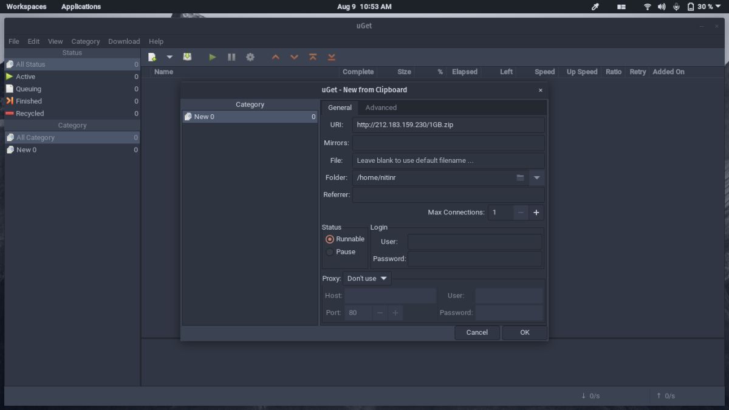Pause downloads using the Pause icon
Viewport: 729px width, 410px height.
click(x=231, y=56)
